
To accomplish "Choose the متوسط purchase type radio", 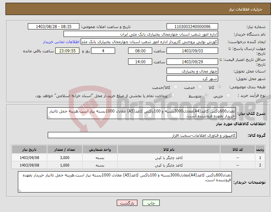I will [206, 95].
